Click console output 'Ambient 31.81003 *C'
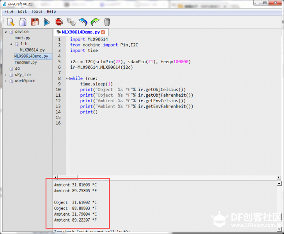Viewport: 284px width, 234px height. pyautogui.click(x=75, y=185)
